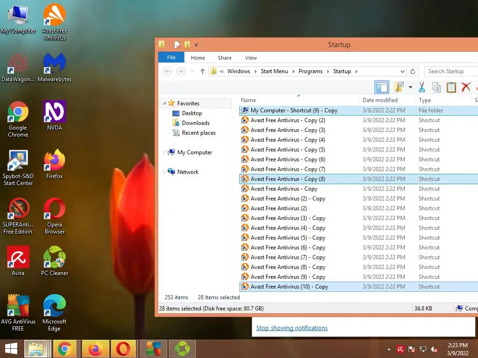Image resolution: width=478 pixels, height=358 pixels.
Task: Switch to the View ribbon tab
Action: 251,57
